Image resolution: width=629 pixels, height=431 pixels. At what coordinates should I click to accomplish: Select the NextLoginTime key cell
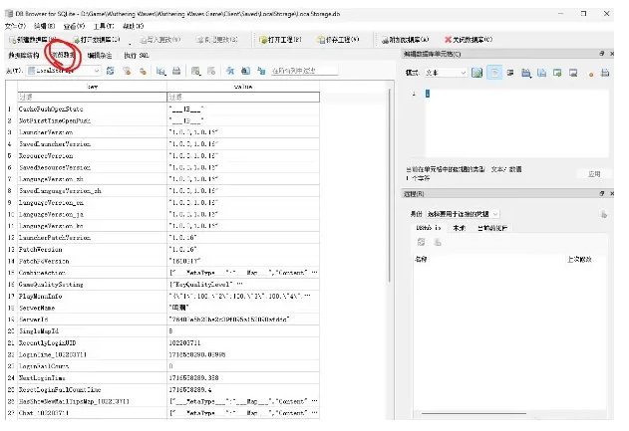click(93, 377)
